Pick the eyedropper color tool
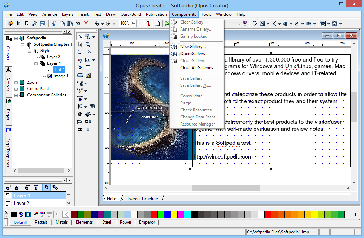 pyautogui.click(x=35, y=214)
